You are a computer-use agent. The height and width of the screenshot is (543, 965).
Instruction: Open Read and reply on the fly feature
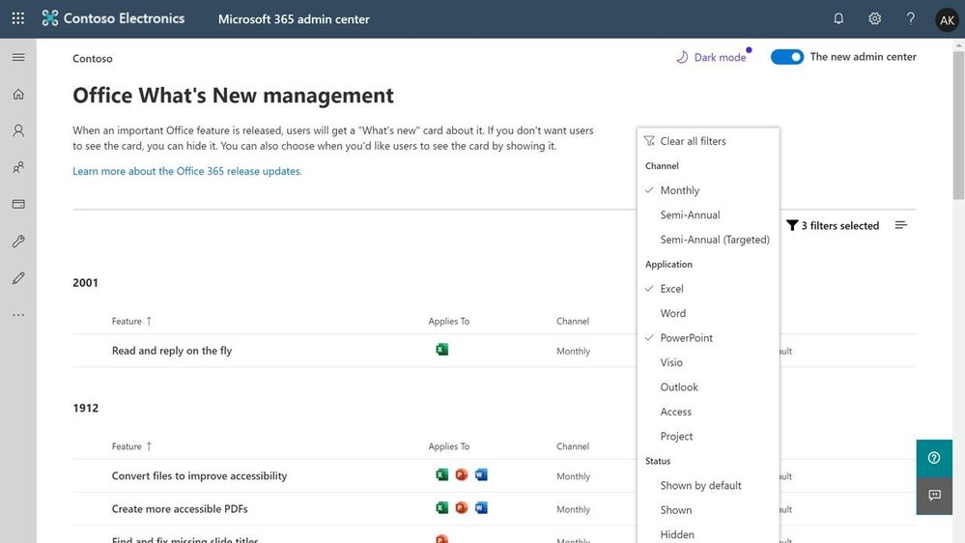(x=172, y=351)
